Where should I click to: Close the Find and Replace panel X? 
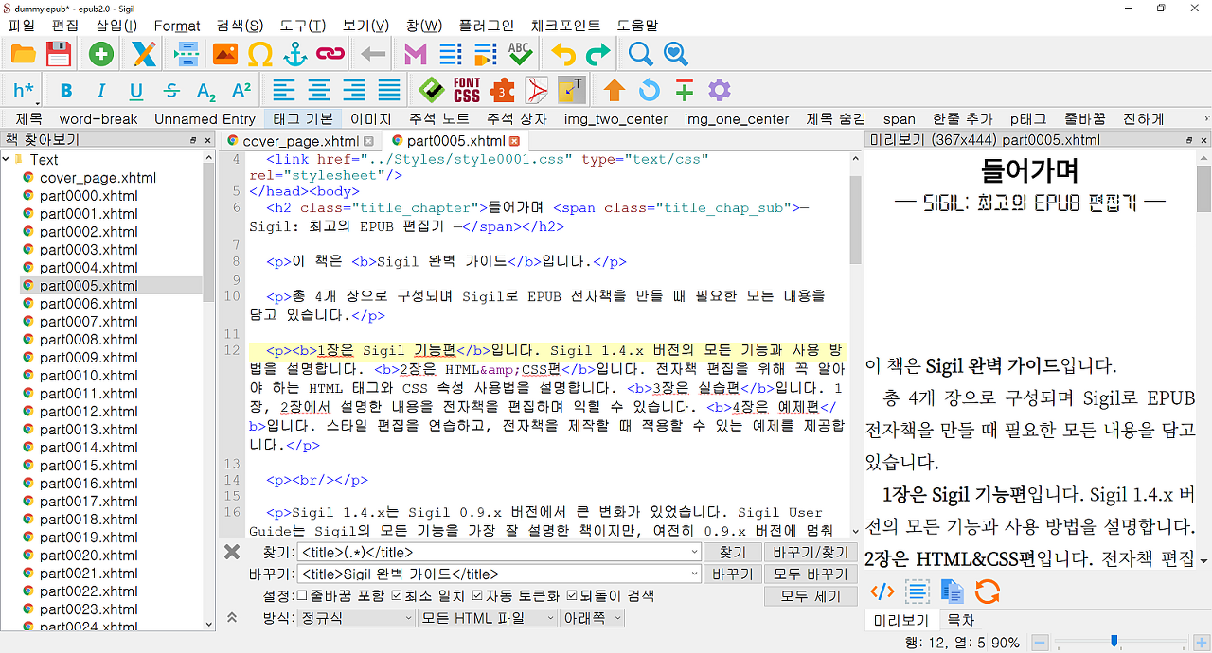coord(232,552)
